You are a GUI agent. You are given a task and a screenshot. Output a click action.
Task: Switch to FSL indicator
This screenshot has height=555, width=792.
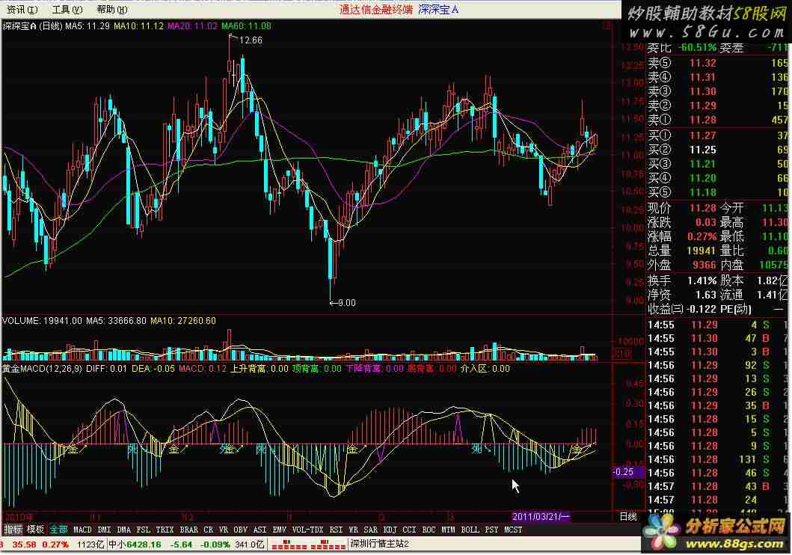point(144,530)
